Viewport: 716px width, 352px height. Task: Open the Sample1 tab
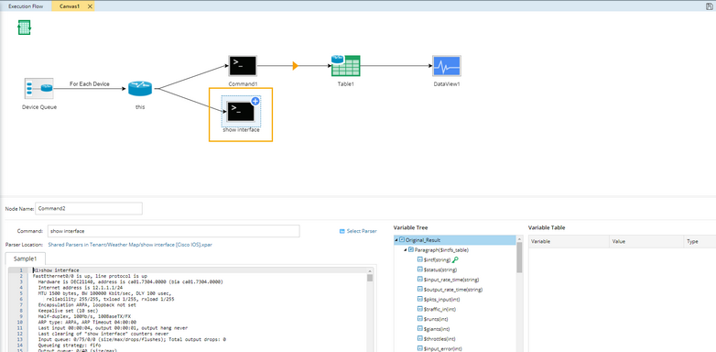click(x=25, y=258)
